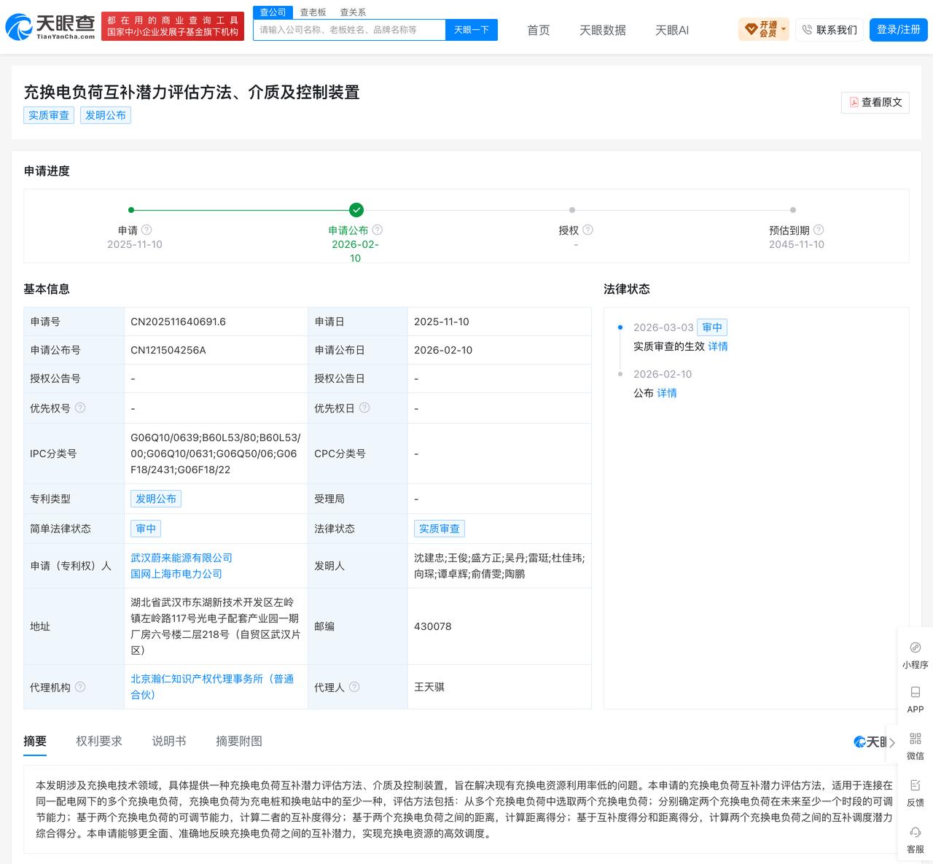Select postal code 430078
This screenshot has height=864, width=933.
click(x=433, y=626)
